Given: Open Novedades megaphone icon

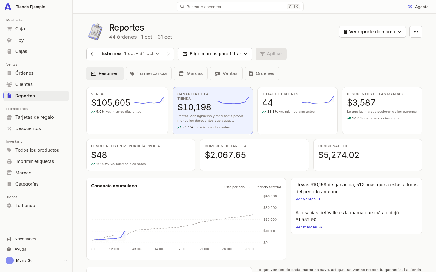Looking at the screenshot, I should click(9, 239).
